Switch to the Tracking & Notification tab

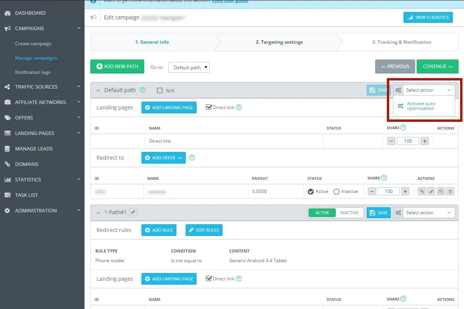click(401, 42)
